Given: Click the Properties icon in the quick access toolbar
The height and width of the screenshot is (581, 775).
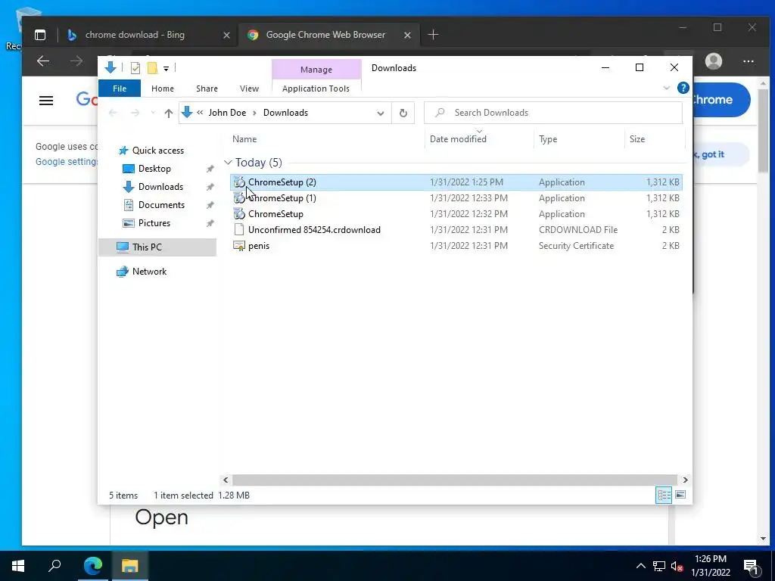Looking at the screenshot, I should click(x=135, y=68).
